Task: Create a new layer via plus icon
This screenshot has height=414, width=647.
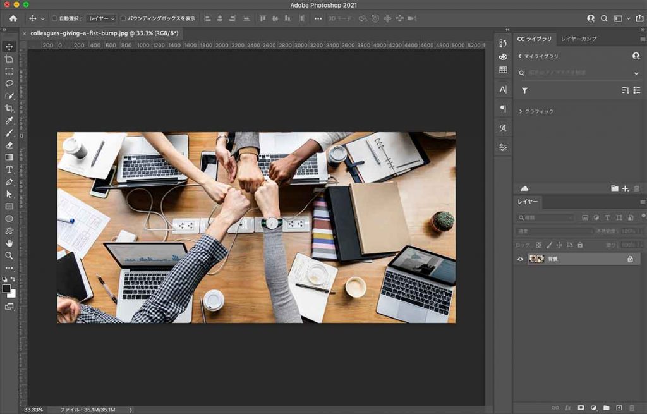Action: [619, 407]
